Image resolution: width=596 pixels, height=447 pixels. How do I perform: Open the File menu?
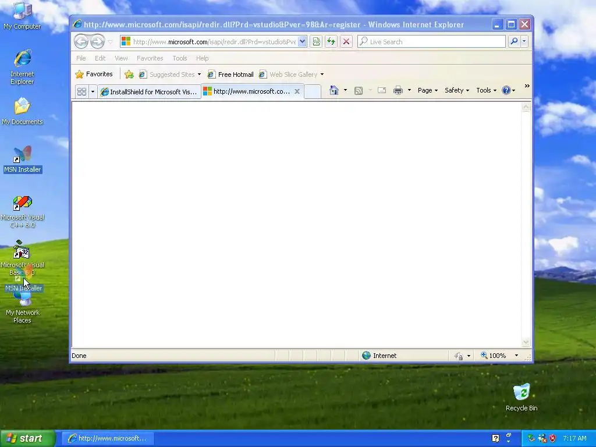[x=81, y=58]
